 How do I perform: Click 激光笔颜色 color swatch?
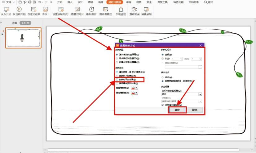point(133,93)
